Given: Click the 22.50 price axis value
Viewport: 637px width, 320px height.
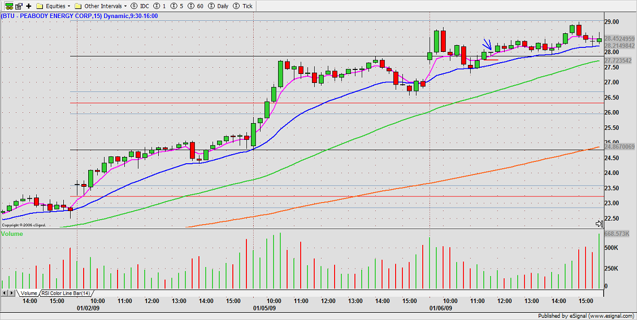Looking at the screenshot, I should (612, 218).
